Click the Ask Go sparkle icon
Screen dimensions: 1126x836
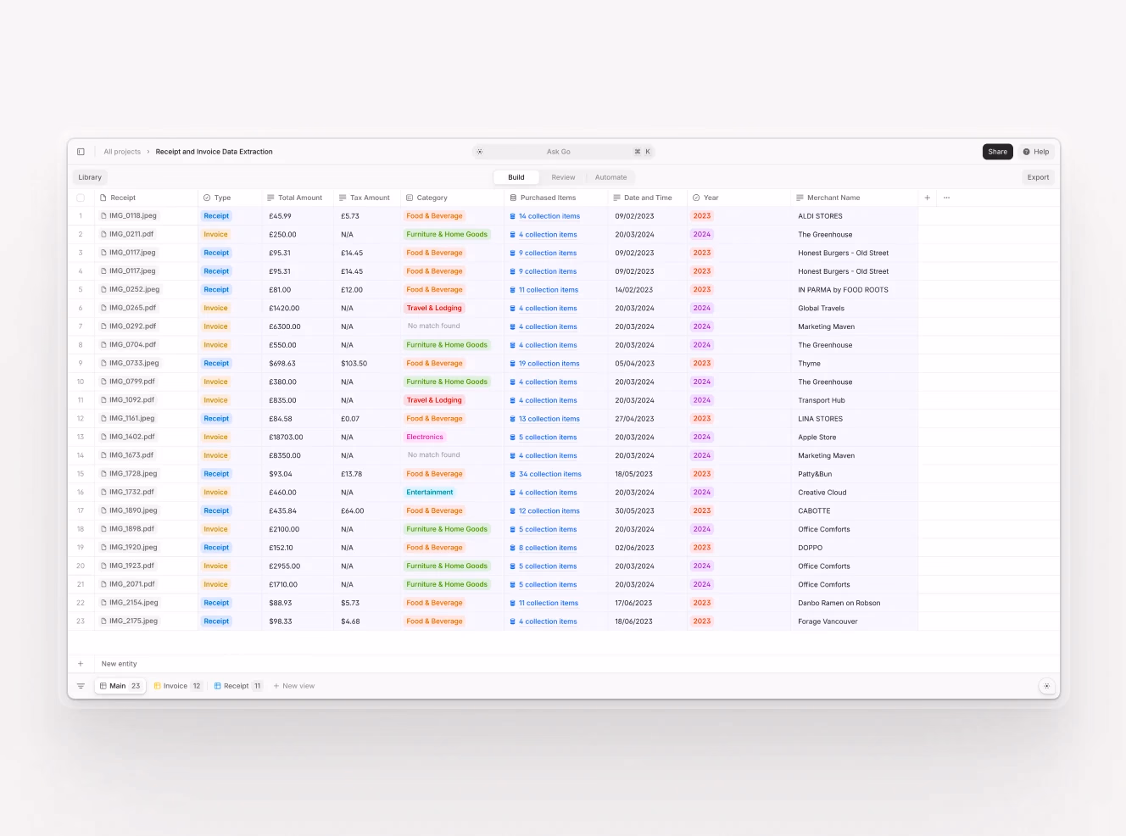coord(480,152)
